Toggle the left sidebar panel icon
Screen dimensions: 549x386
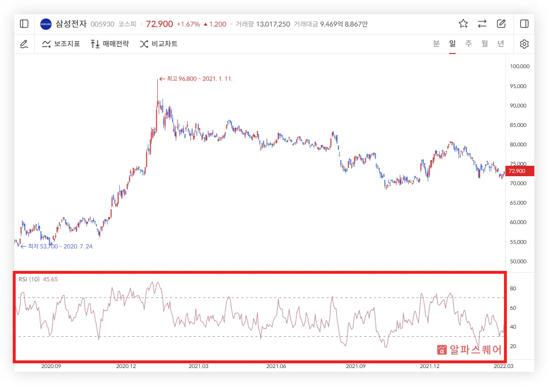24,24
